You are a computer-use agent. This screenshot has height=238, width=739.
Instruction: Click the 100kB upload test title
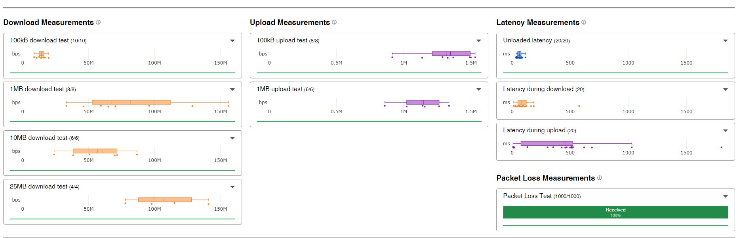282,40
